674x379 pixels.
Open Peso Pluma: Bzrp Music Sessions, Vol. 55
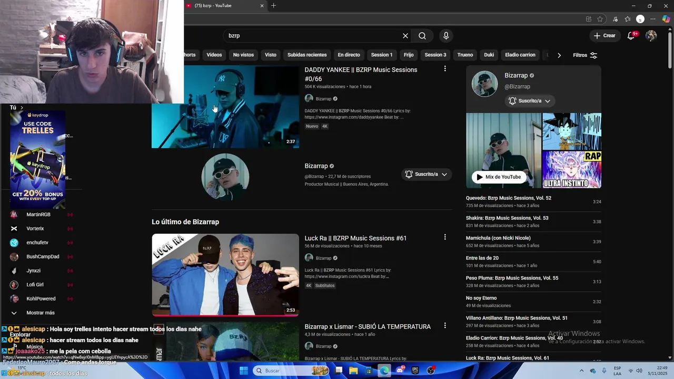(x=512, y=278)
